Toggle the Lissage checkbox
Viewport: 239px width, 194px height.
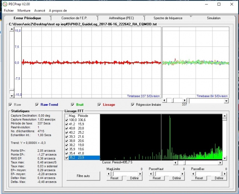(99, 105)
